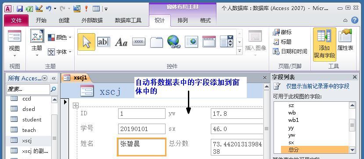The height and width of the screenshot is (159, 364).
Task: Click the form icon beside xscj title
Action: pyautogui.click(x=87, y=90)
